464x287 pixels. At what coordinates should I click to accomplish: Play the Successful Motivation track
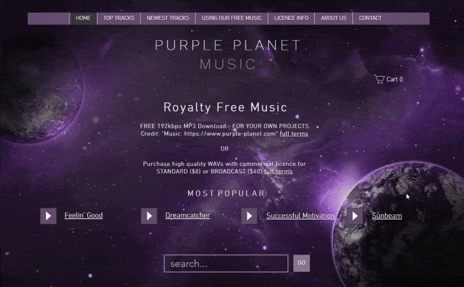(x=249, y=216)
